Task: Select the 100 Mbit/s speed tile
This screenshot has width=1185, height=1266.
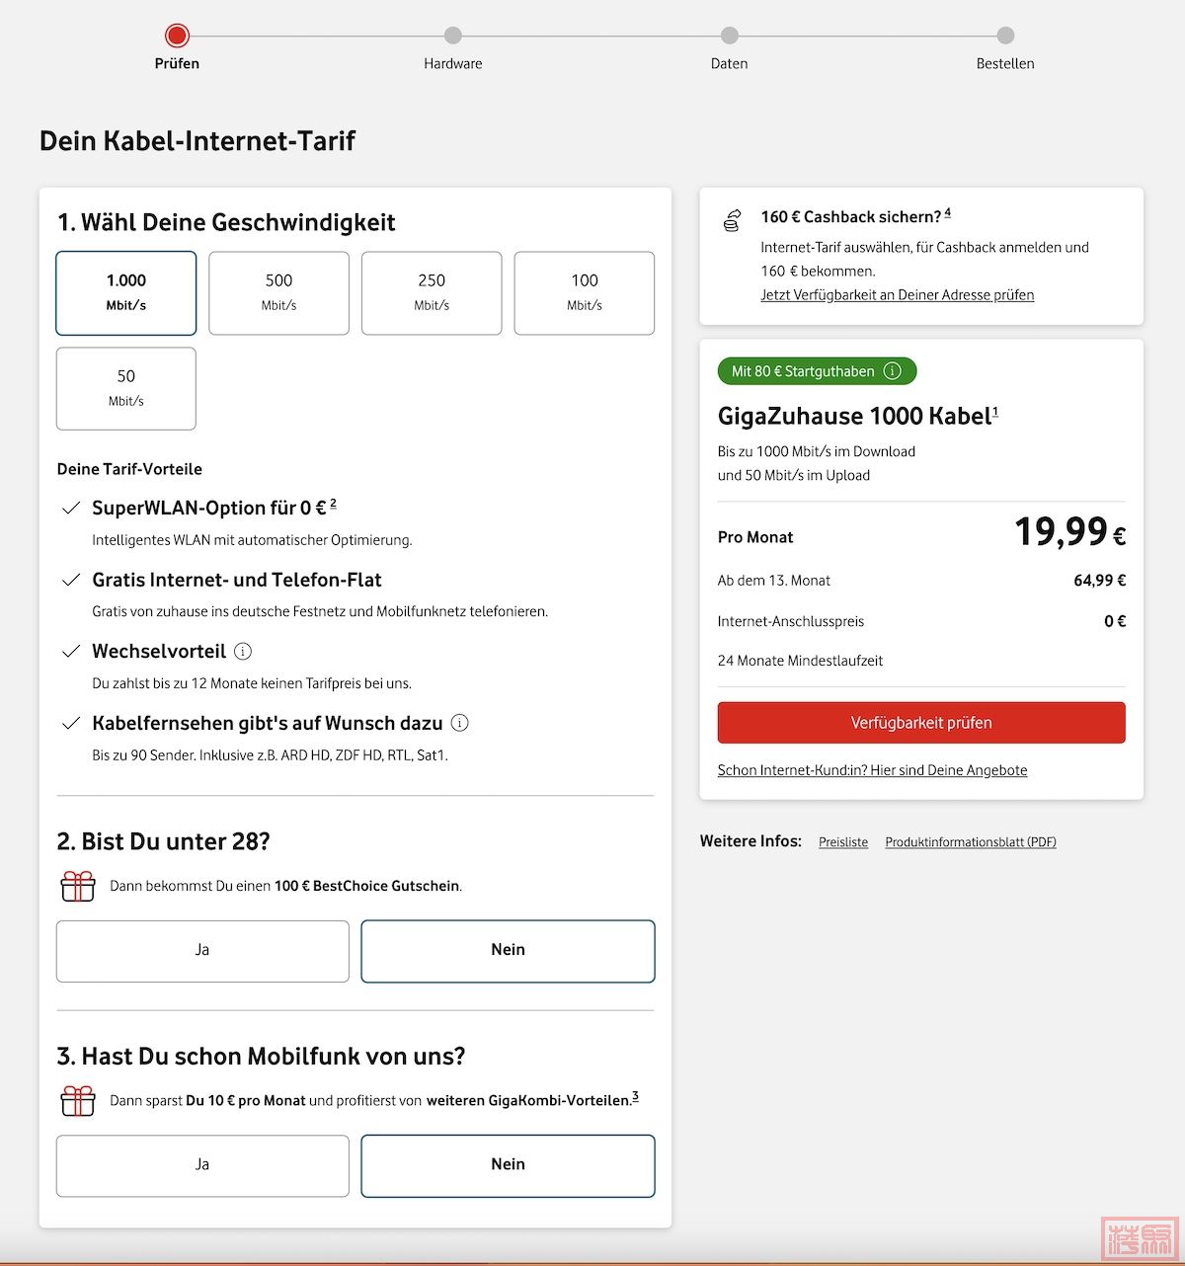Action: point(585,293)
